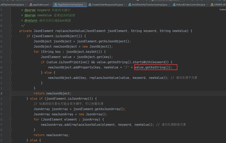Click 'jsonElement.getAsJsonArray()' call
Image resolution: width=226 pixels, height=143 pixels.
tap(98, 109)
